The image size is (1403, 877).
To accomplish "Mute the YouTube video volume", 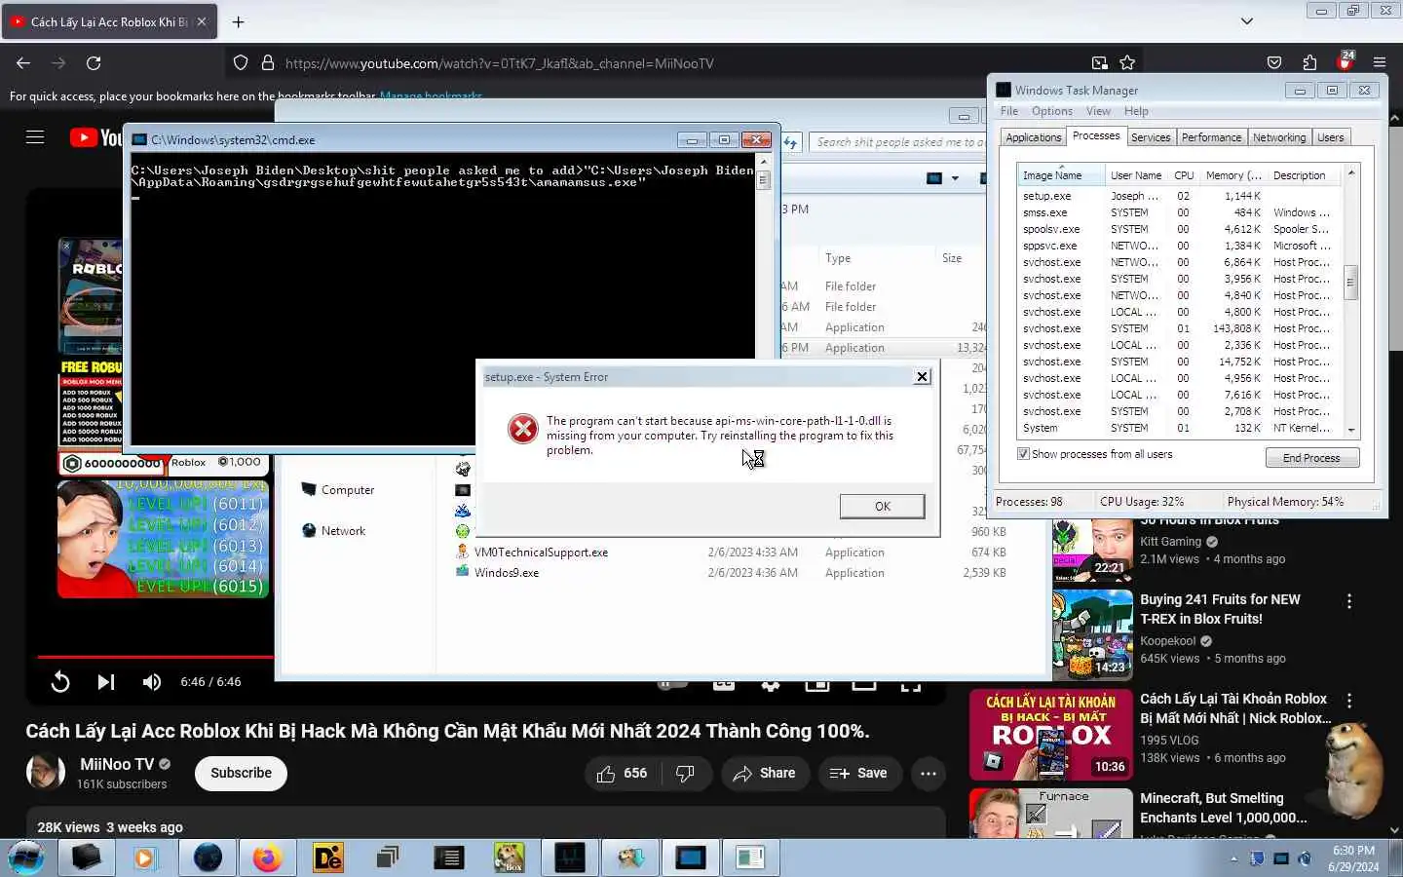I will [x=152, y=682].
